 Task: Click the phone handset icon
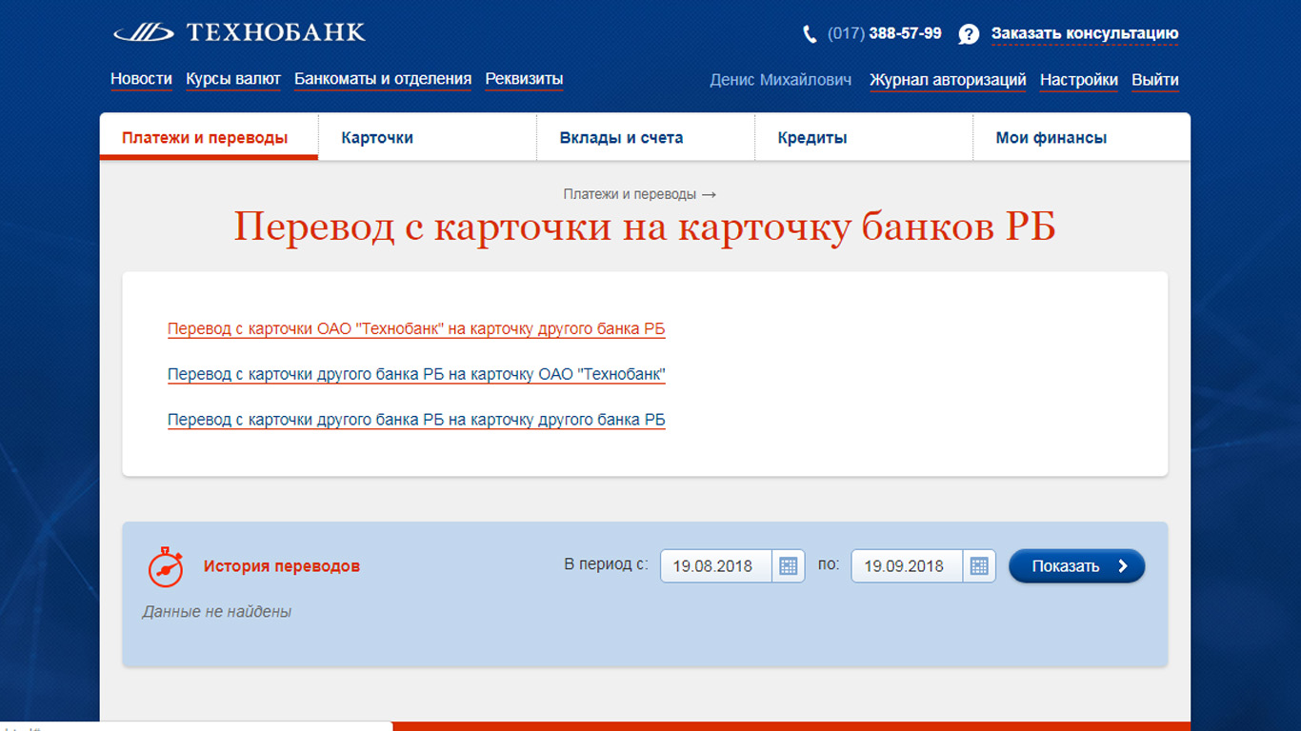(x=811, y=34)
